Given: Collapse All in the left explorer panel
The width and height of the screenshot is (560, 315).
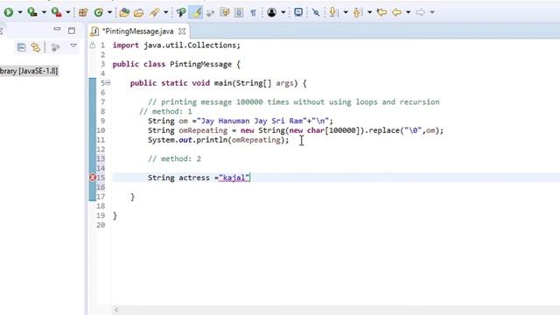Looking at the screenshot, I should 21,47.
